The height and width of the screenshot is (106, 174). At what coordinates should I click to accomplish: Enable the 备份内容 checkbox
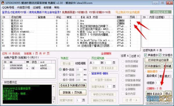point(123,94)
